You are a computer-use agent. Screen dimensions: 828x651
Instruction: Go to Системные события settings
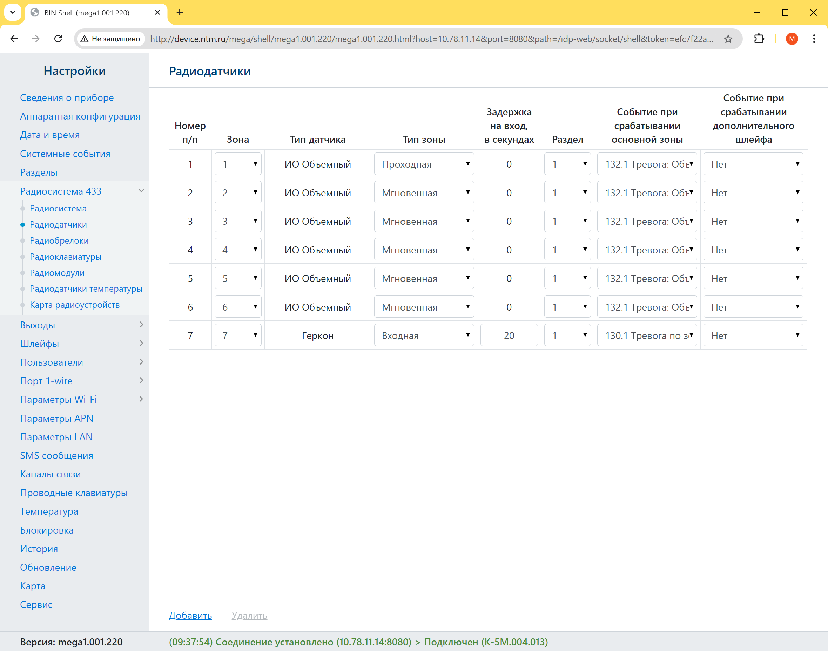65,154
